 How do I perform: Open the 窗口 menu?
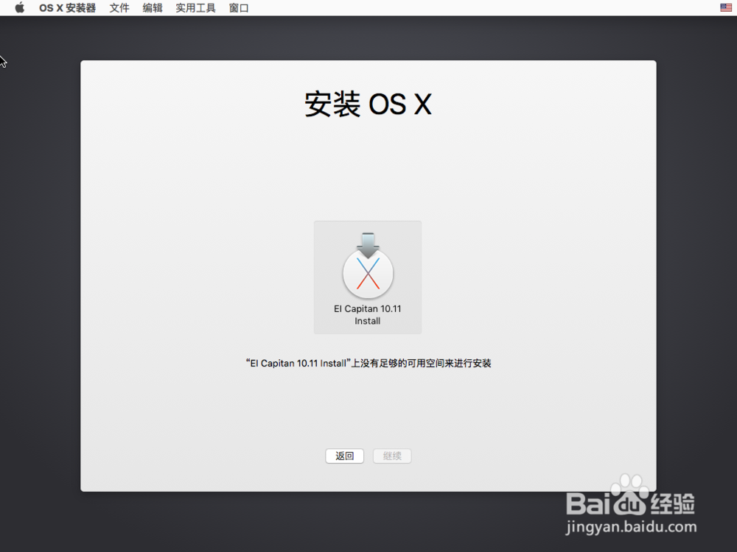239,8
